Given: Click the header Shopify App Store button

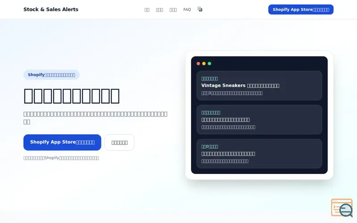Looking at the screenshot, I should (x=301, y=9).
